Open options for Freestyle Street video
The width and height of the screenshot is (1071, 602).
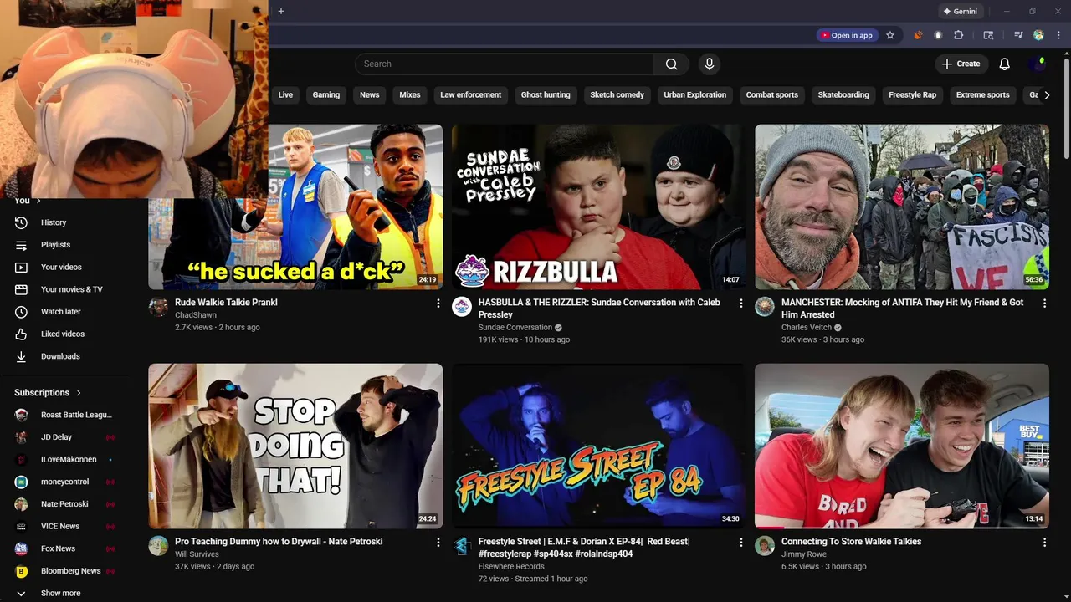pos(740,543)
